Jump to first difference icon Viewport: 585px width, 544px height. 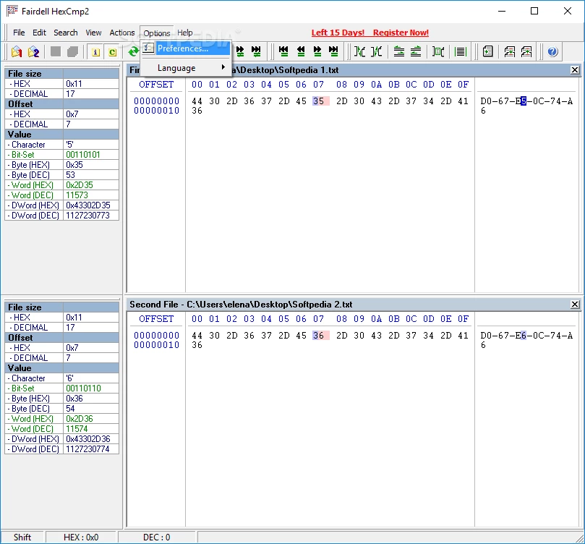pos(283,51)
